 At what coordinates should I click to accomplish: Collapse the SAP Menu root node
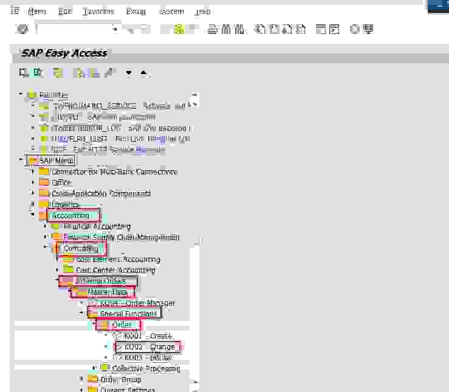(x=21, y=159)
